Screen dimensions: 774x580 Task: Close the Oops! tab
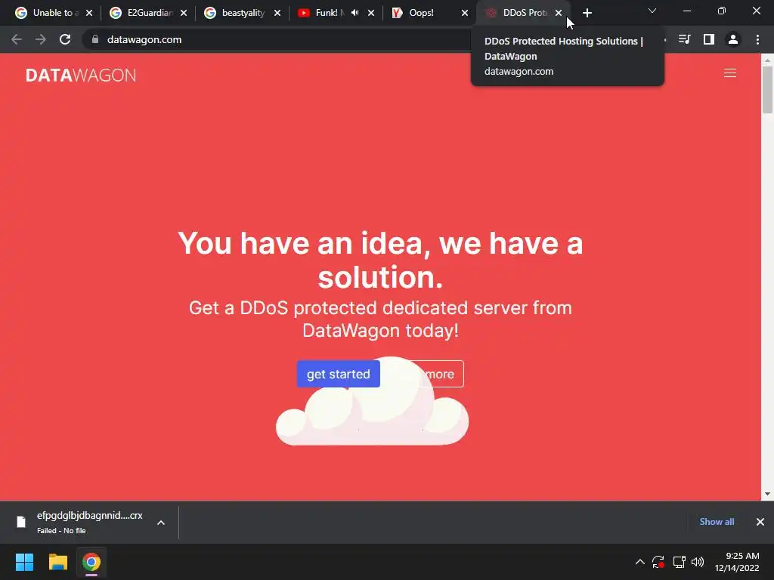click(x=465, y=13)
